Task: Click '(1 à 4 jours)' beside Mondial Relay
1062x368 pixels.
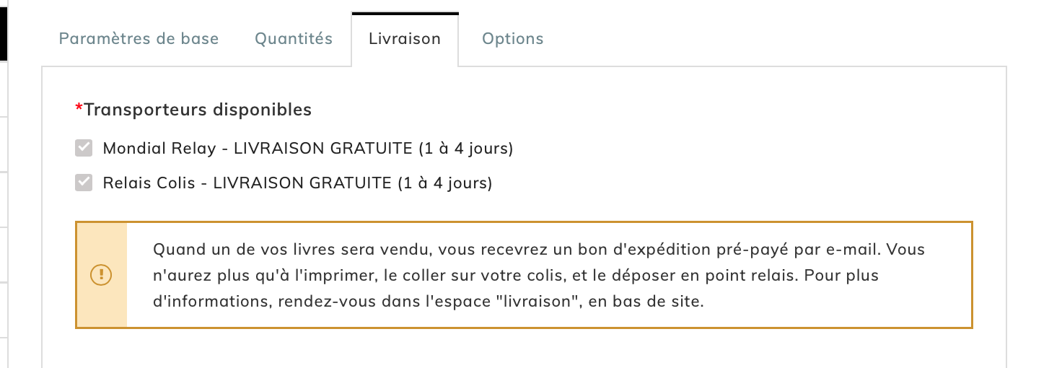Action: (x=465, y=149)
